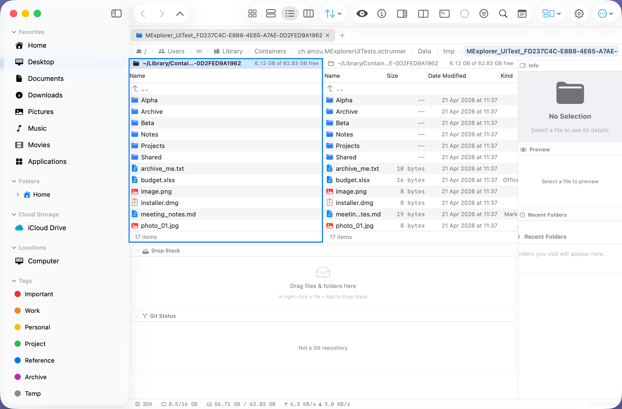Viewport: 622px width, 409px height.
Task: Switch to column view
Action: (x=308, y=13)
